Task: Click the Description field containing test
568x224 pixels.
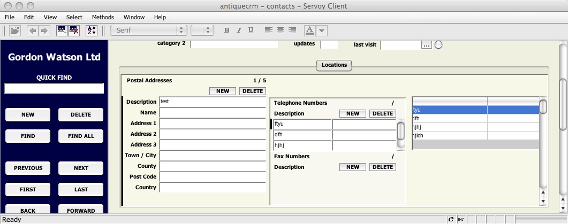Action: (x=213, y=102)
